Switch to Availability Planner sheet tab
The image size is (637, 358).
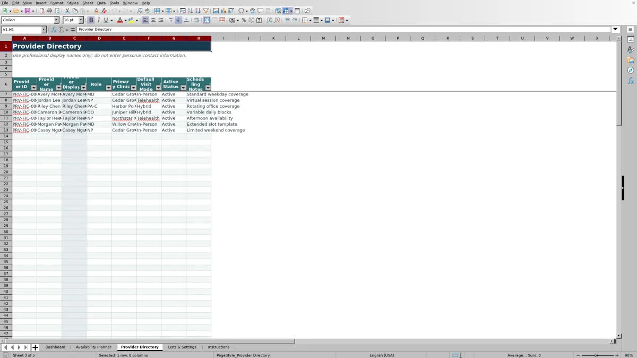tap(93, 347)
